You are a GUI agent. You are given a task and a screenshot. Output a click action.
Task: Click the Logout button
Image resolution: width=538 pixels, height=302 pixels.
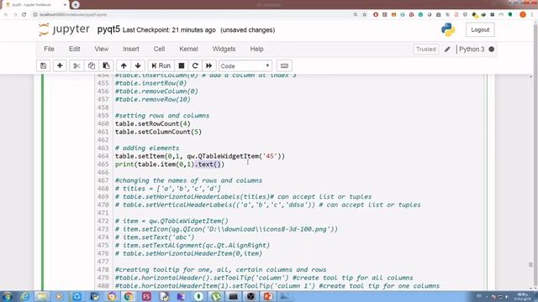click(x=480, y=30)
